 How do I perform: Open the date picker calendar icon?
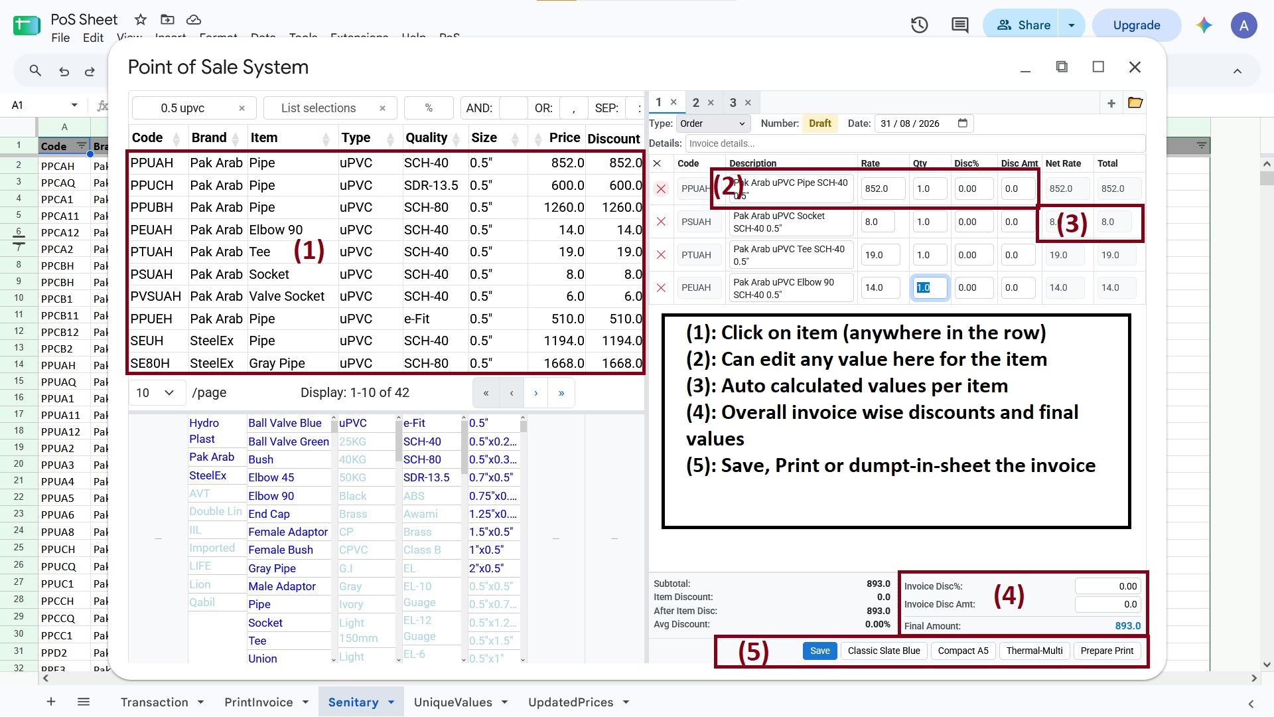963,123
